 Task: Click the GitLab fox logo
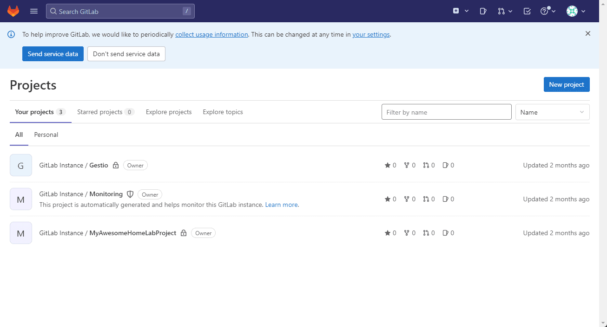[13, 11]
